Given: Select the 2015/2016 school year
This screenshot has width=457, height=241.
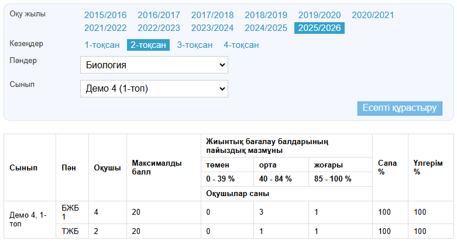Looking at the screenshot, I should pyautogui.click(x=105, y=15).
